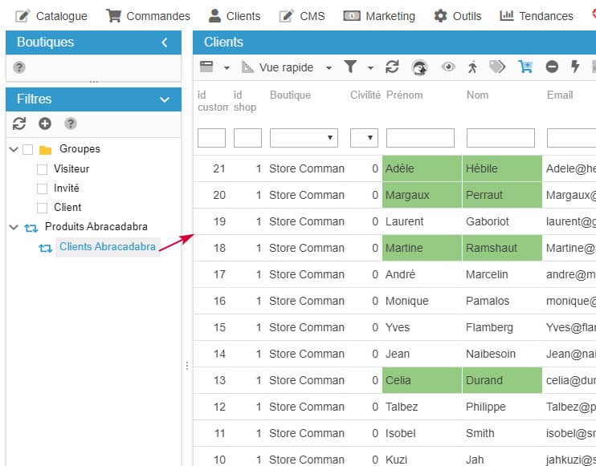Tick the Client group checkbox
Image resolution: width=596 pixels, height=466 pixels.
43,208
